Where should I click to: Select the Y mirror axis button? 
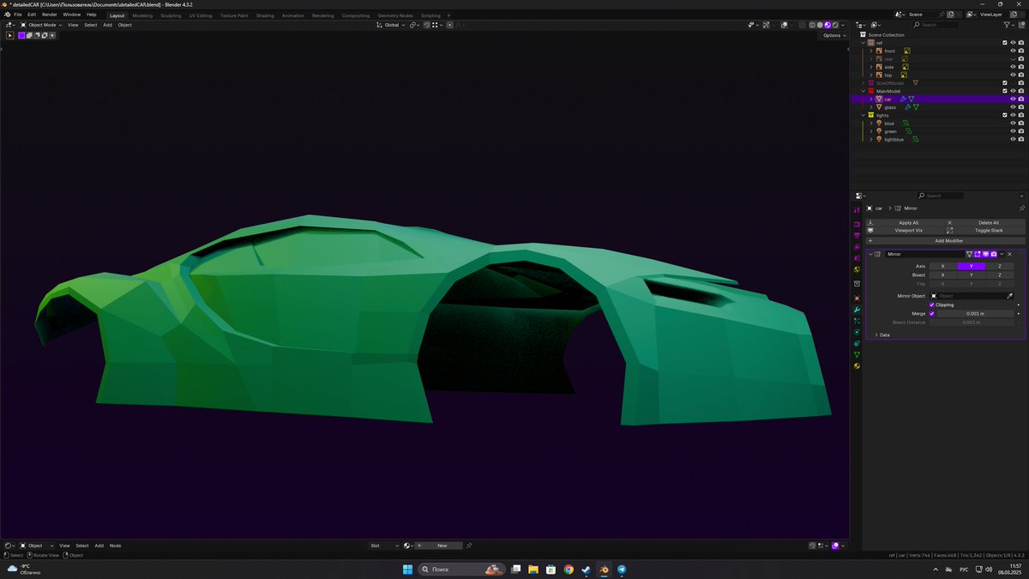coord(971,266)
